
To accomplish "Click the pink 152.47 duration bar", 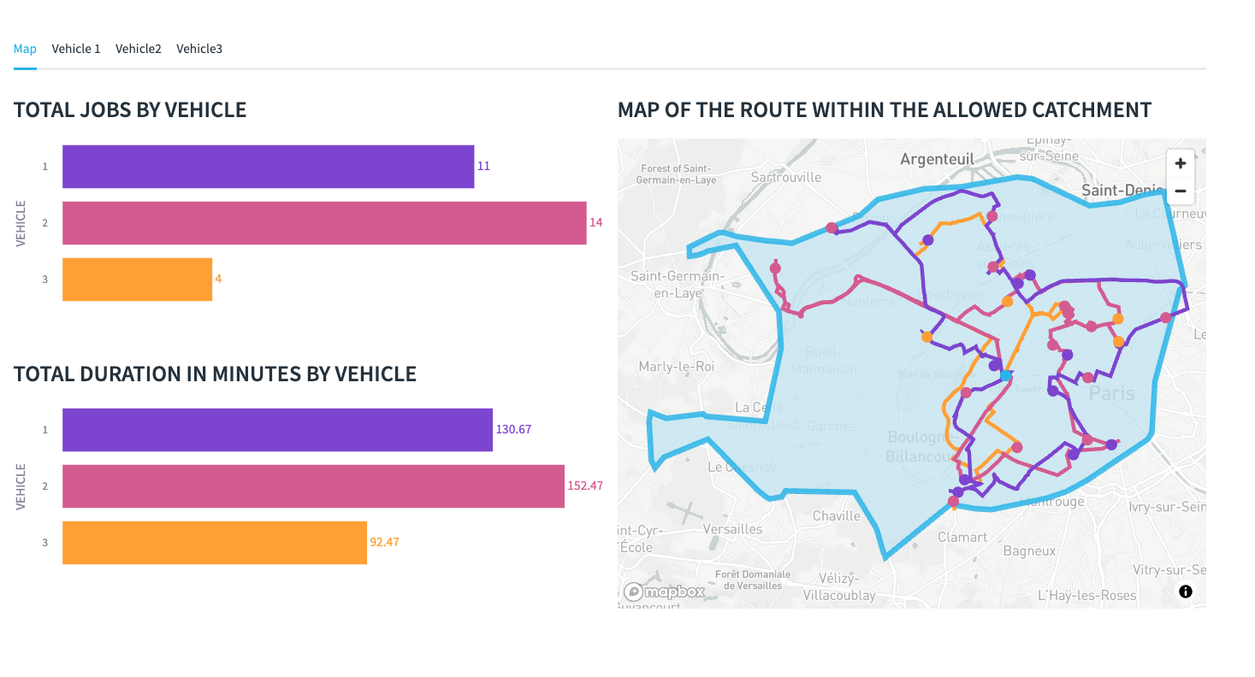I will [313, 486].
